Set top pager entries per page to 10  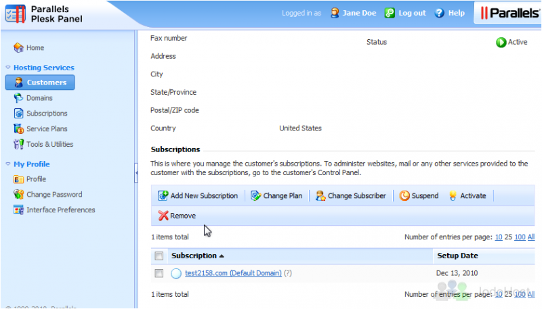tap(499, 237)
